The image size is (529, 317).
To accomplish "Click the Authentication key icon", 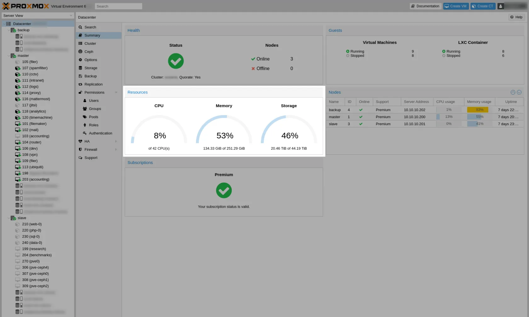I will pos(85,133).
